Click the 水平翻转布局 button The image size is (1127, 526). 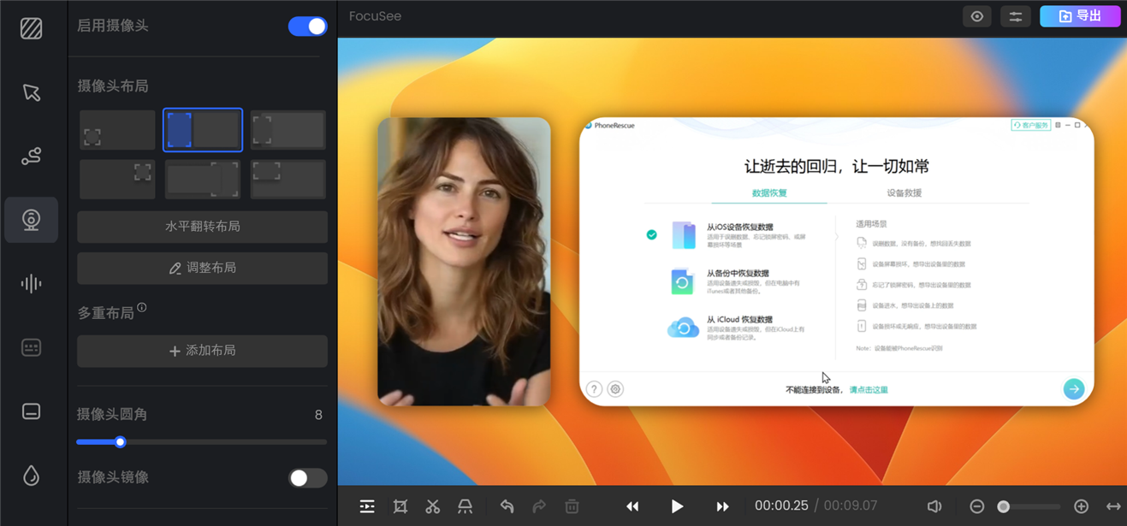(203, 227)
